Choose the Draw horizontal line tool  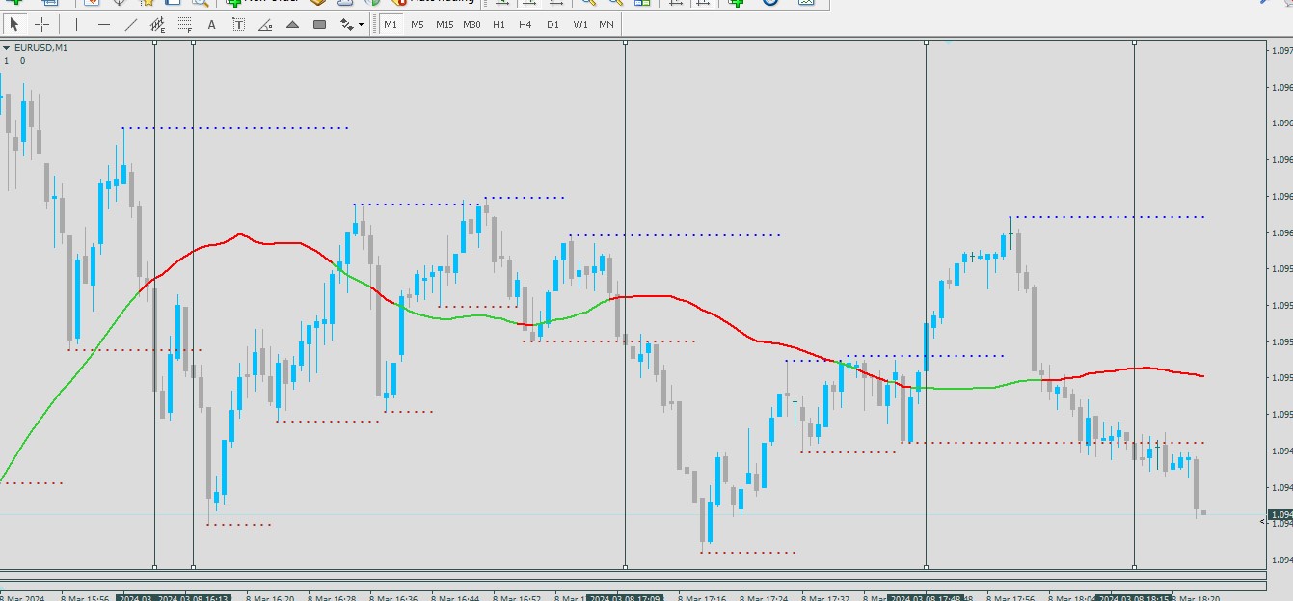tap(104, 24)
